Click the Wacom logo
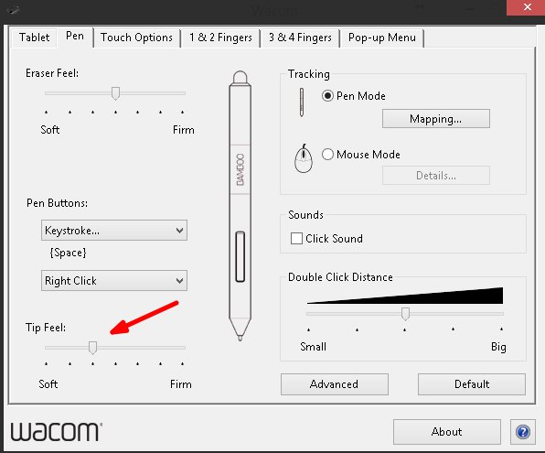545x453 pixels. (x=57, y=431)
